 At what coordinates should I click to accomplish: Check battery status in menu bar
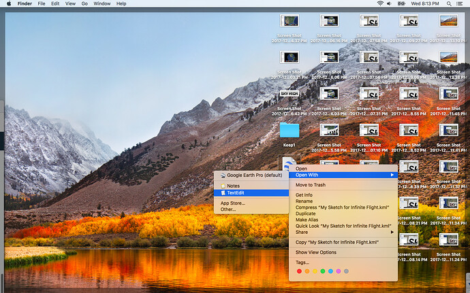tap(401, 3)
